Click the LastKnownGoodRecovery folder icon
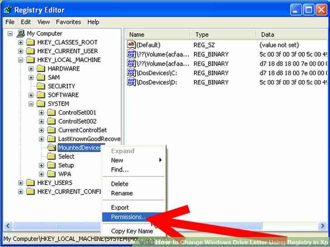Viewport: 330px width, 247px height. point(52,139)
